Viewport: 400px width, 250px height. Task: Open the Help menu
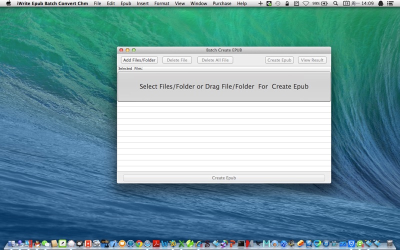click(241, 3)
